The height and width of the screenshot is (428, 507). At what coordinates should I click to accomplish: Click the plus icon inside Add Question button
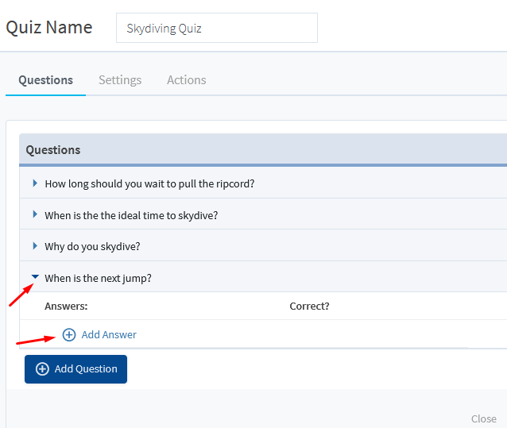coord(41,369)
